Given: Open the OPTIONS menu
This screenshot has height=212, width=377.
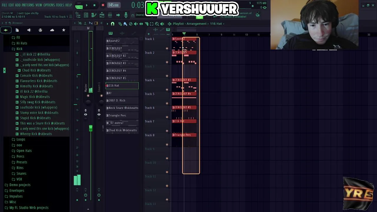Looking at the screenshot, I should point(49,5).
